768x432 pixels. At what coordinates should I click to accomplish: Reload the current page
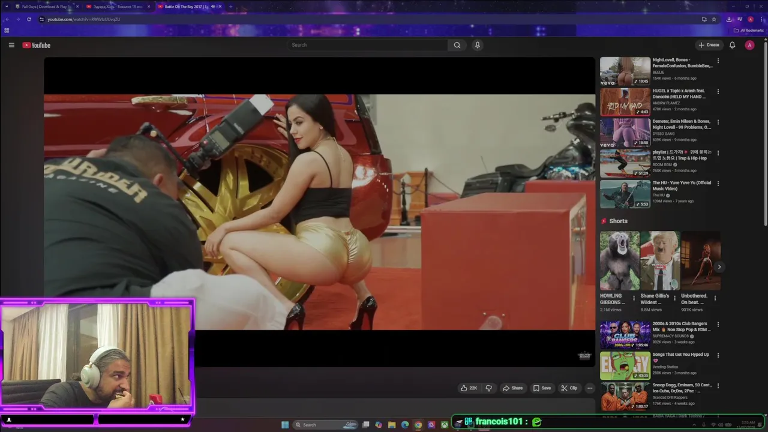[x=29, y=19]
